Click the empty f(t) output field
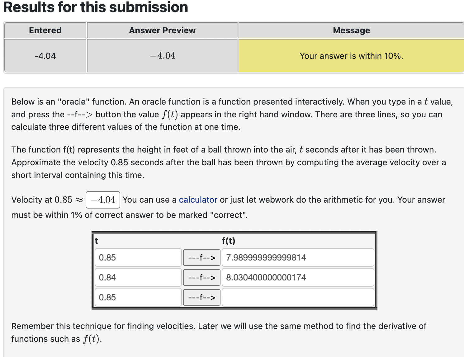The height and width of the screenshot is (357, 464). [297, 297]
